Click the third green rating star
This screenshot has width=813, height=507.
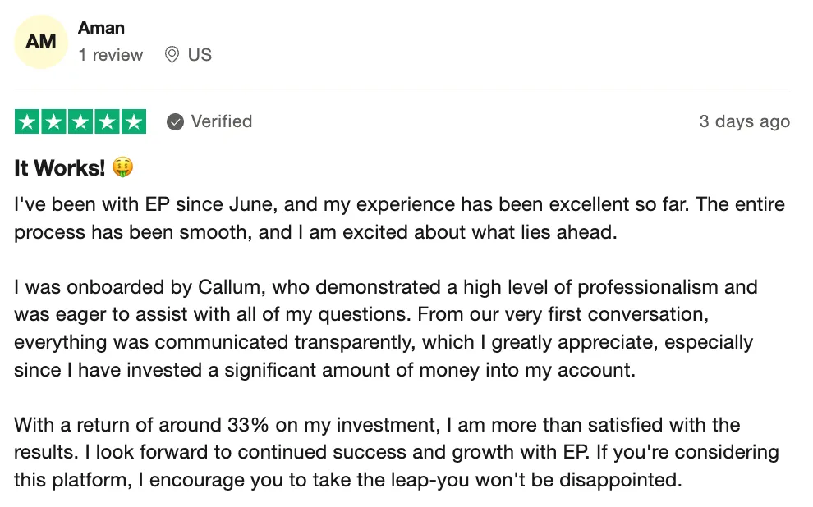[x=80, y=121]
